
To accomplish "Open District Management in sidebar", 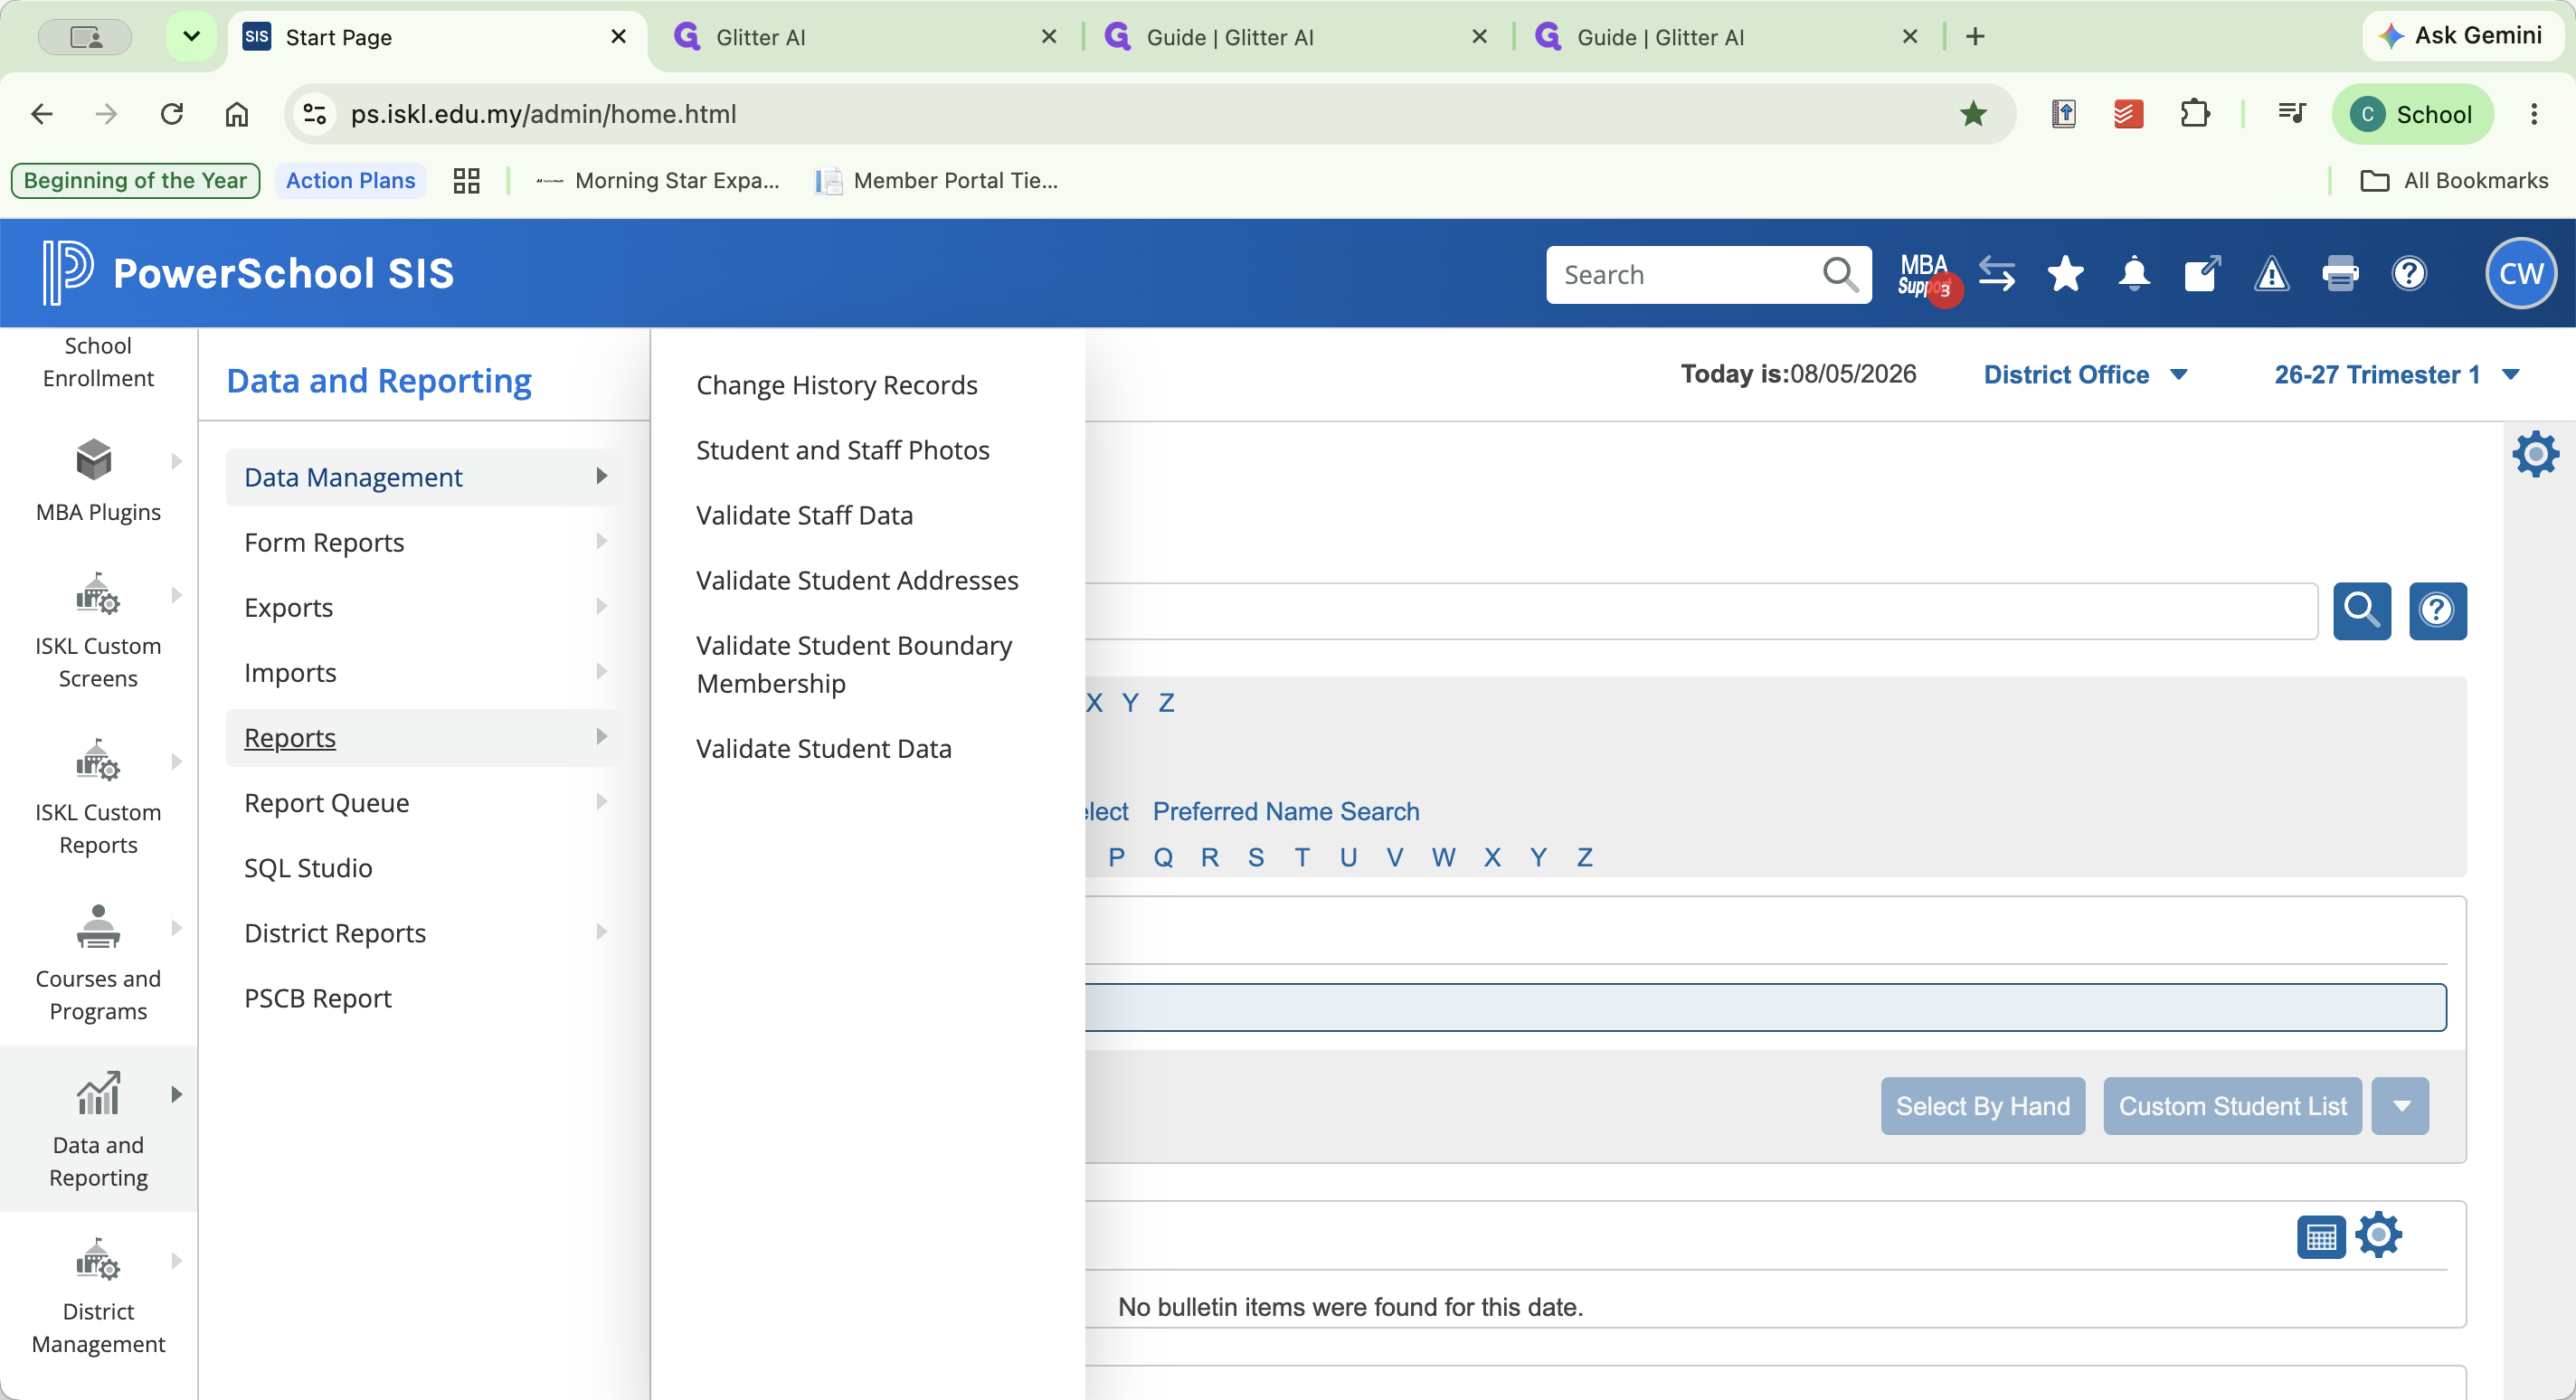I will (98, 1295).
